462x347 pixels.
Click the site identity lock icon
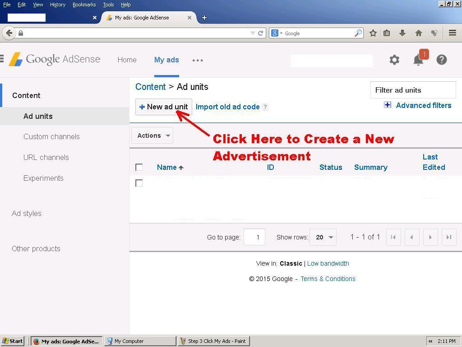[21, 33]
